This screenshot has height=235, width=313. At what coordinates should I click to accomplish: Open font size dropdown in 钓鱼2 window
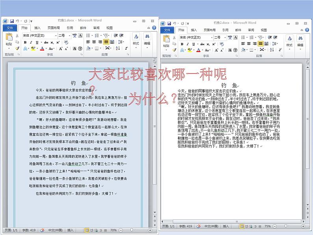(x=225, y=37)
